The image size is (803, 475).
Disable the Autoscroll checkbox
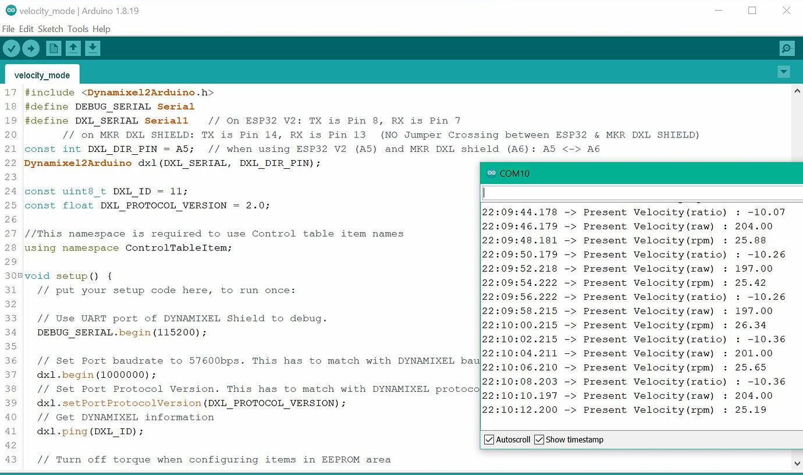tap(489, 439)
